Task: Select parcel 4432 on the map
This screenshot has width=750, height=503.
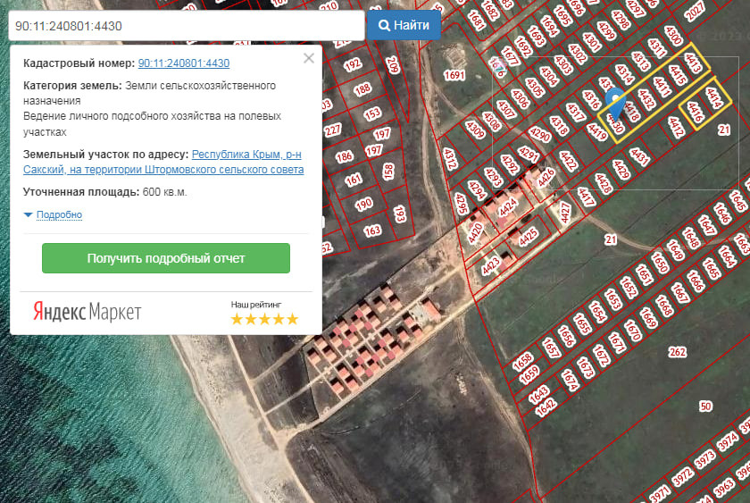Action: click(x=646, y=99)
